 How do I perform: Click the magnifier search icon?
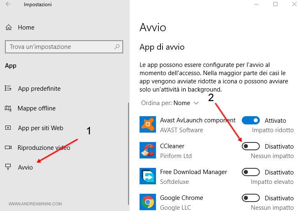click(117, 46)
